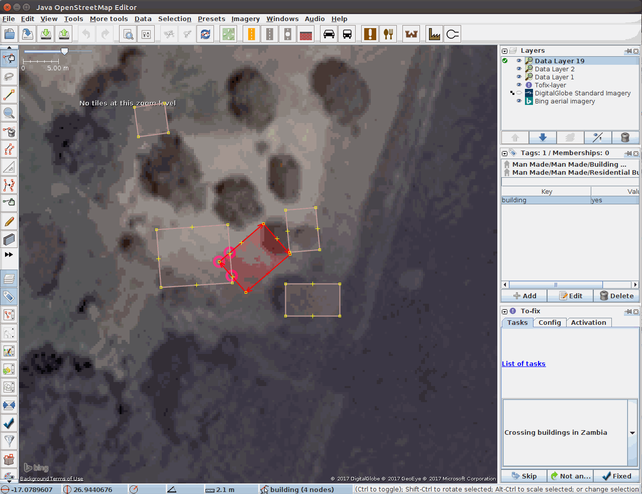Click the exclamation mark preset icon
Viewport: 642px width, 494px height.
click(x=370, y=34)
